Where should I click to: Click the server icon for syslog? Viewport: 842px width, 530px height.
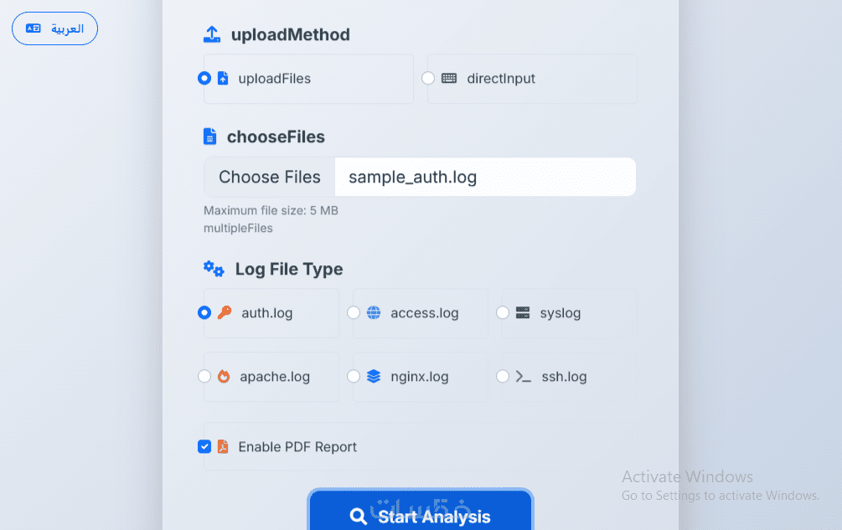(523, 313)
